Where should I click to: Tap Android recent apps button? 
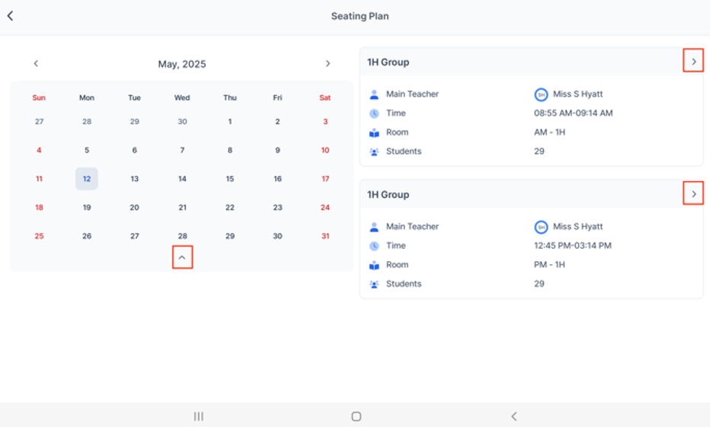click(198, 416)
